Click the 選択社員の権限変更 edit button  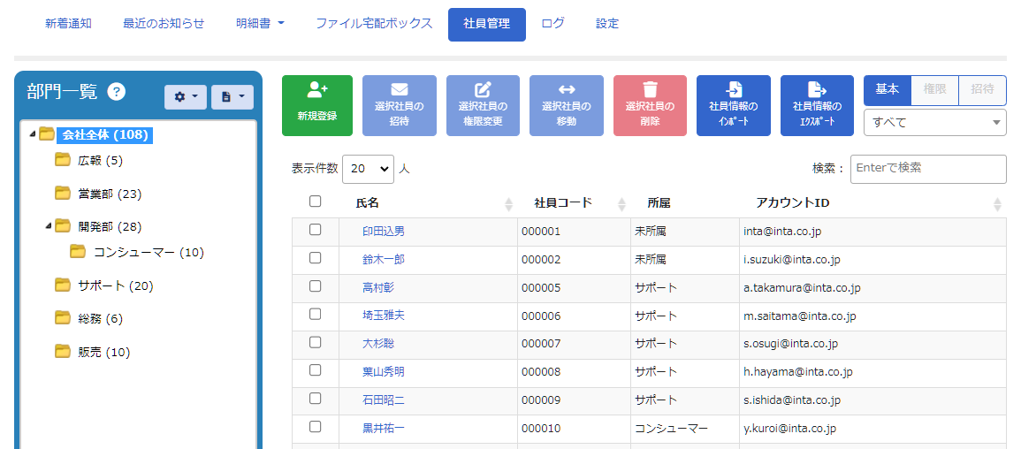pyautogui.click(x=483, y=105)
